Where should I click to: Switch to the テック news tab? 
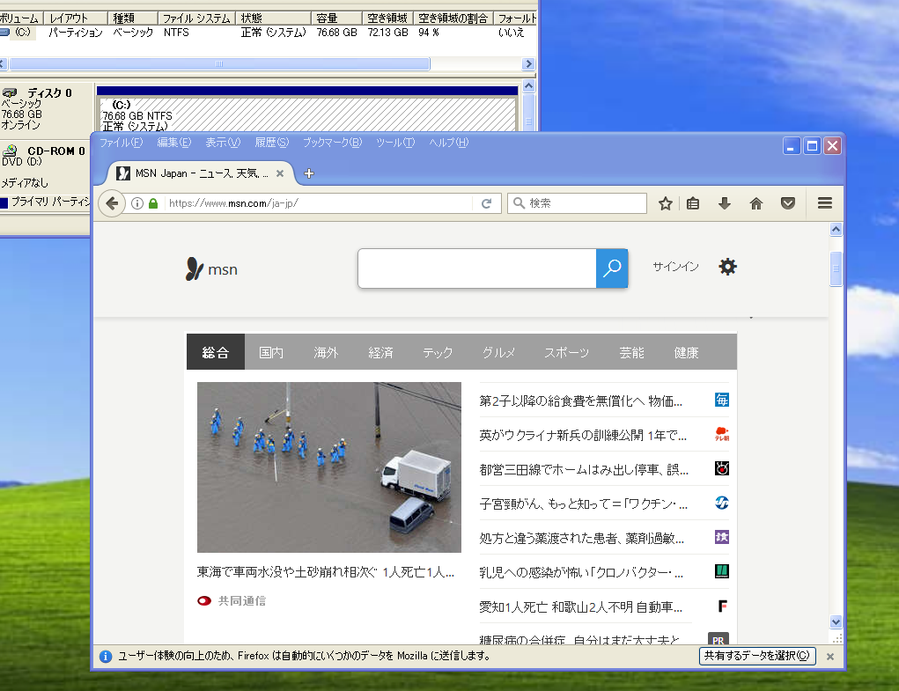(x=438, y=352)
